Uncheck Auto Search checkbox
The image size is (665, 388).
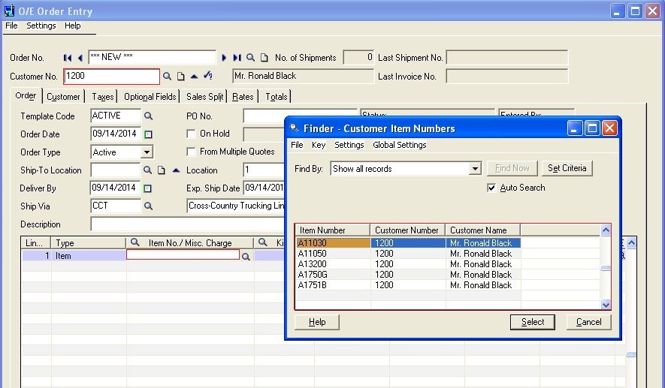(491, 188)
